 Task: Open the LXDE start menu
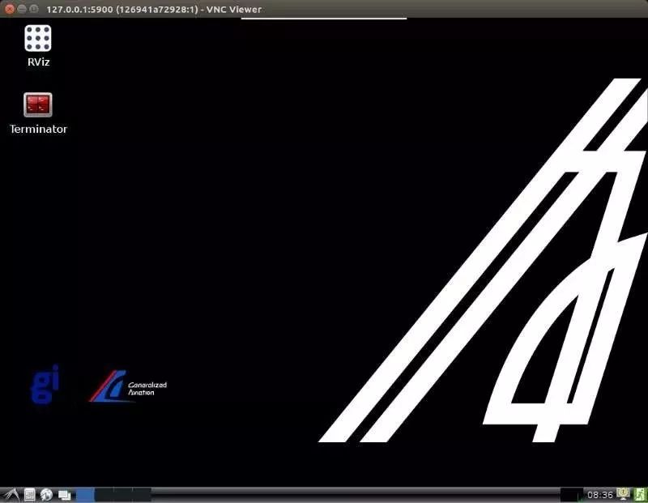(11, 495)
